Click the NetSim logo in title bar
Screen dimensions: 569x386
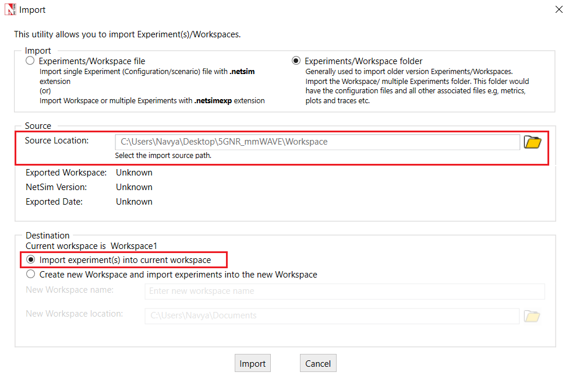click(10, 9)
